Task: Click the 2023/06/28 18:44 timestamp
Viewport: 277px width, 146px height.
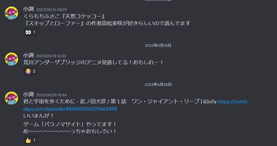Action: coord(51,95)
